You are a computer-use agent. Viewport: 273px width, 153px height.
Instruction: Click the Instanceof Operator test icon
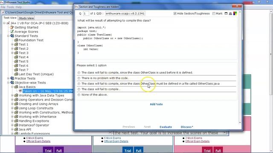coord(16,125)
